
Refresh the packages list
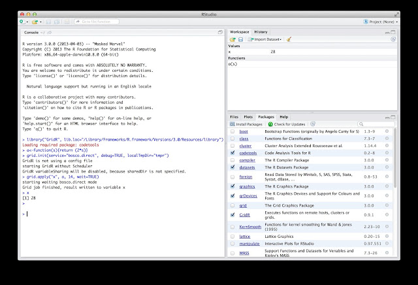(x=313, y=124)
